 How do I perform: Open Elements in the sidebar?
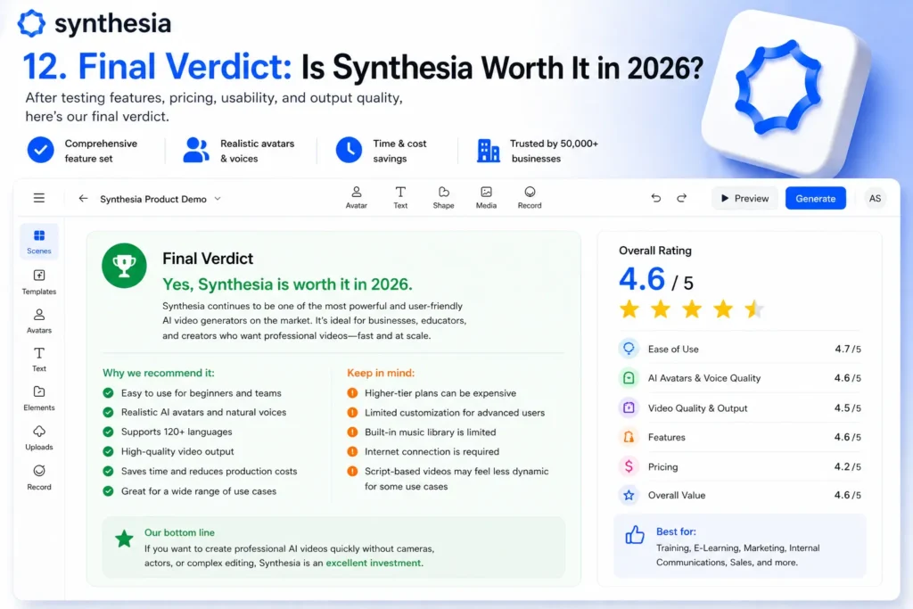[39, 399]
